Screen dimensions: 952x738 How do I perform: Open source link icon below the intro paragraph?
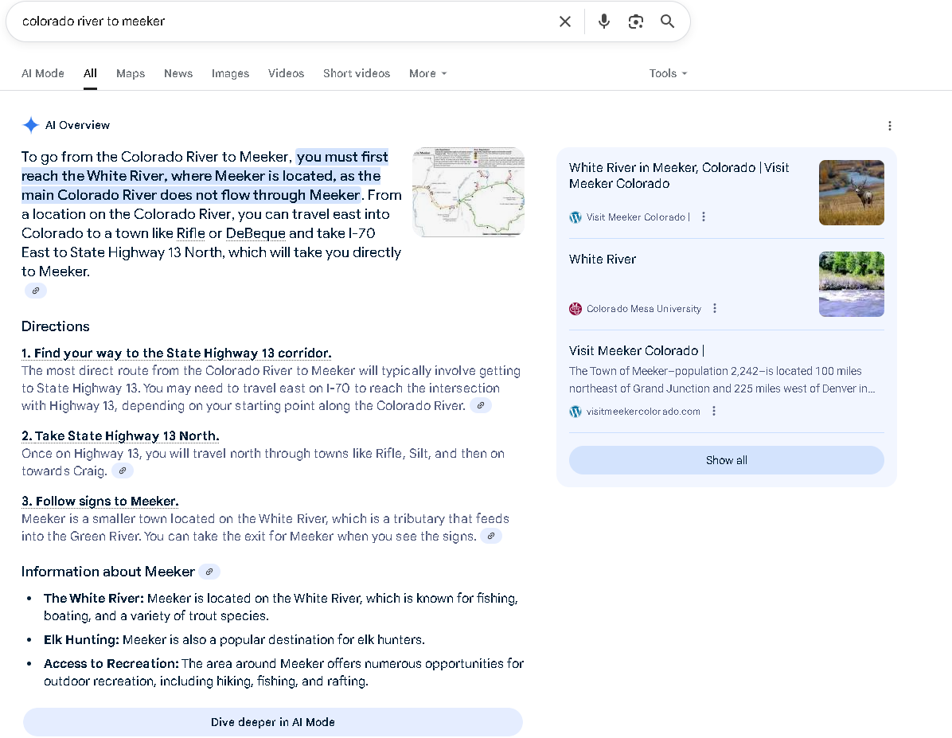click(x=36, y=291)
